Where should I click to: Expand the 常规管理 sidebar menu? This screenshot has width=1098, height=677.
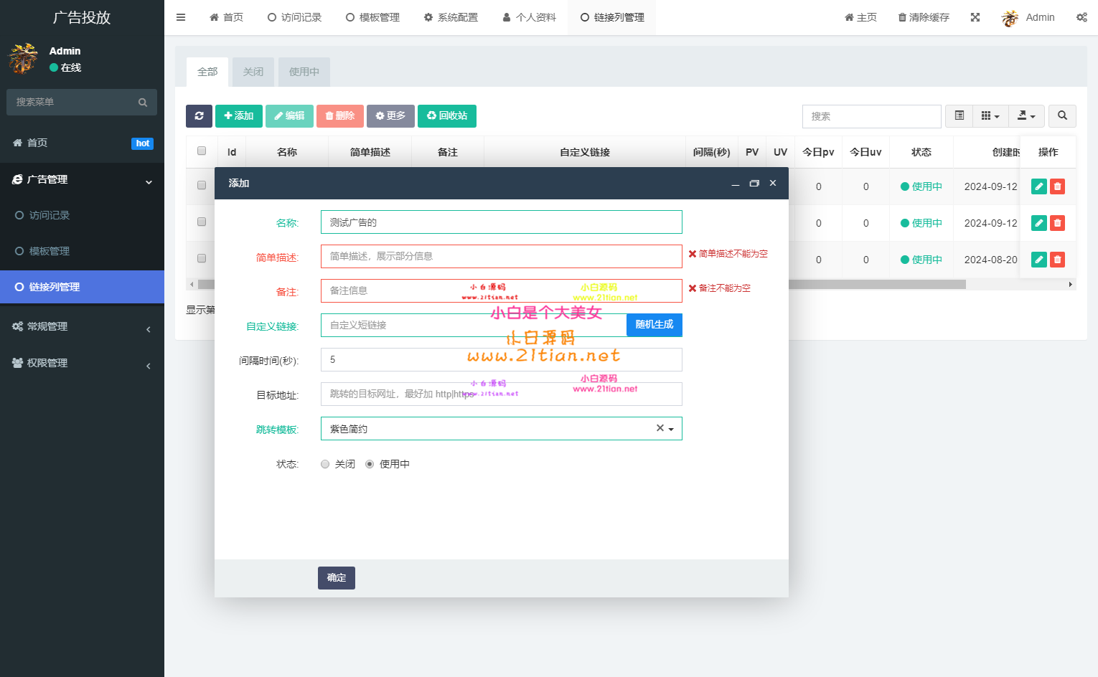82,326
